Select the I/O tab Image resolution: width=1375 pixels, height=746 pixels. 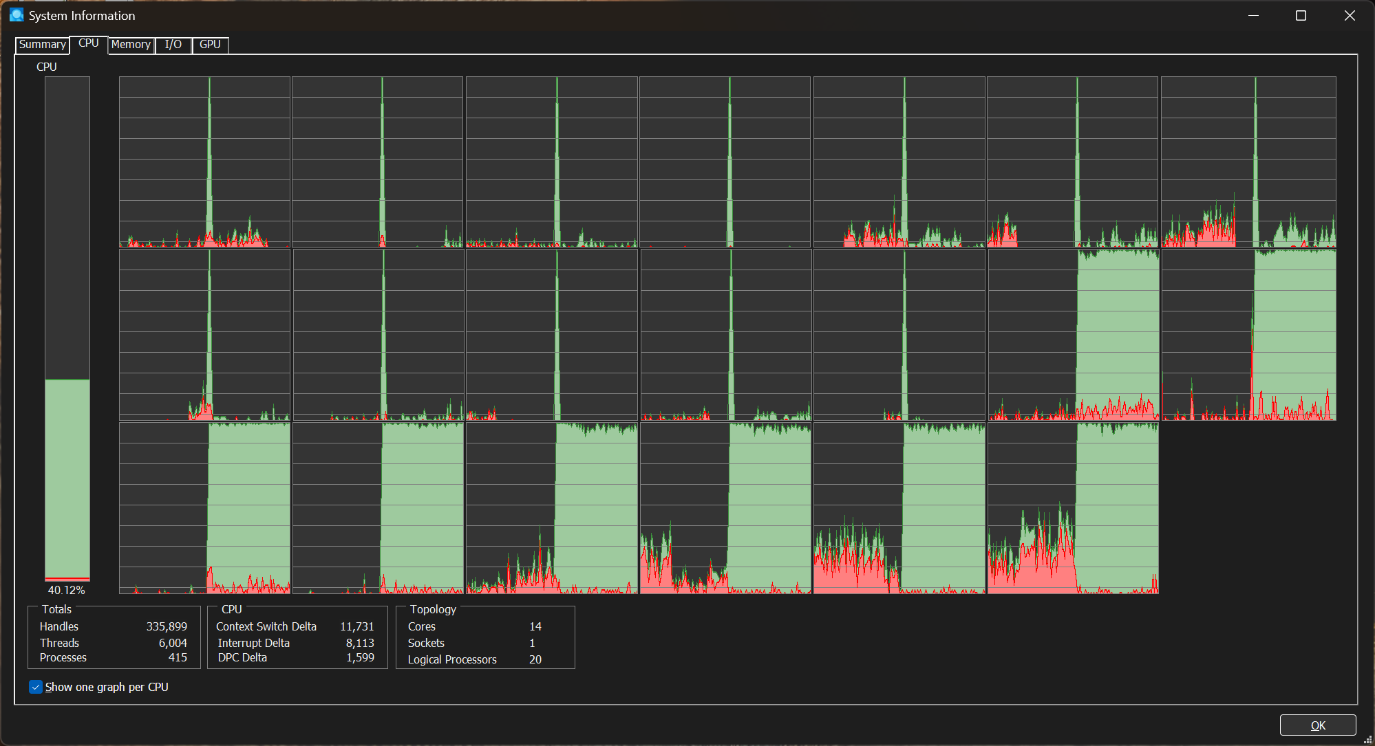pos(173,44)
